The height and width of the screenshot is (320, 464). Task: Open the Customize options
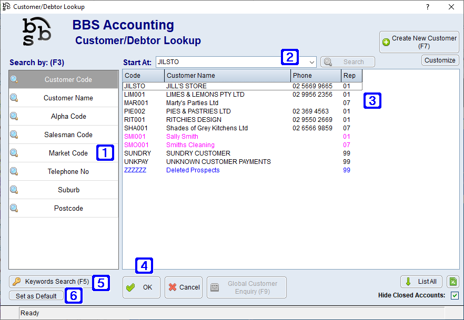pos(440,60)
